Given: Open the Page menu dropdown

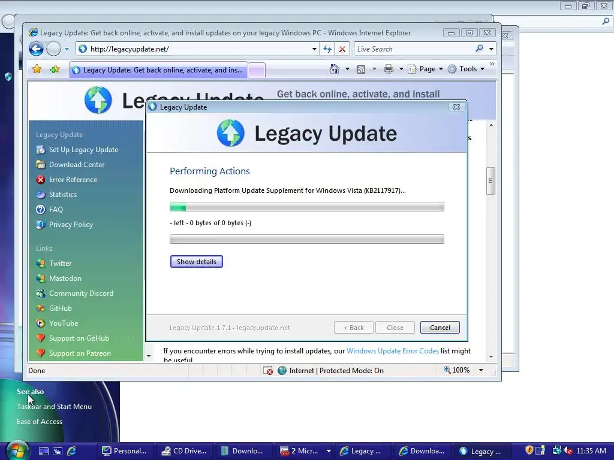Looking at the screenshot, I should click(x=426, y=69).
